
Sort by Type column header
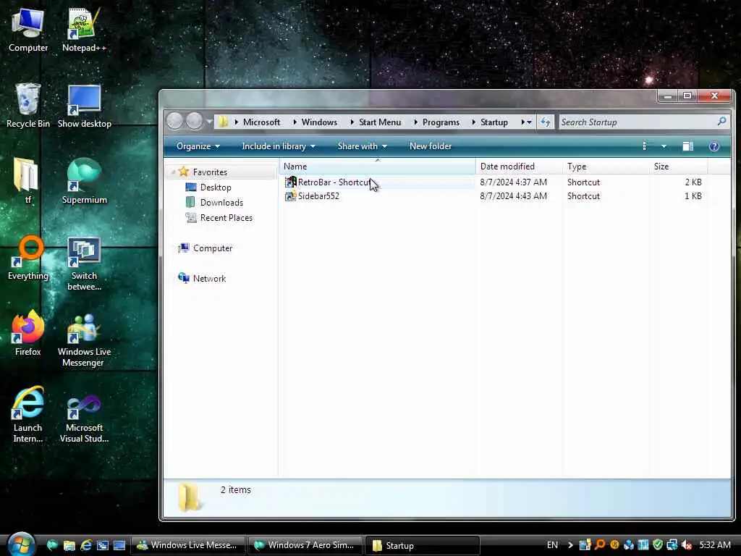pyautogui.click(x=606, y=167)
